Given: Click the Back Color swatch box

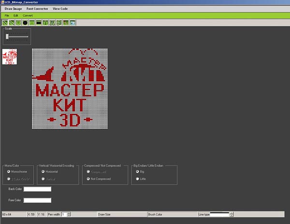Looking at the screenshot, I should [37, 189].
